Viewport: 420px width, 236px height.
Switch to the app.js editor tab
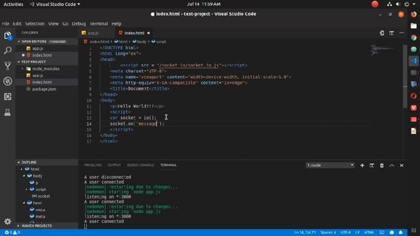pyautogui.click(x=93, y=33)
